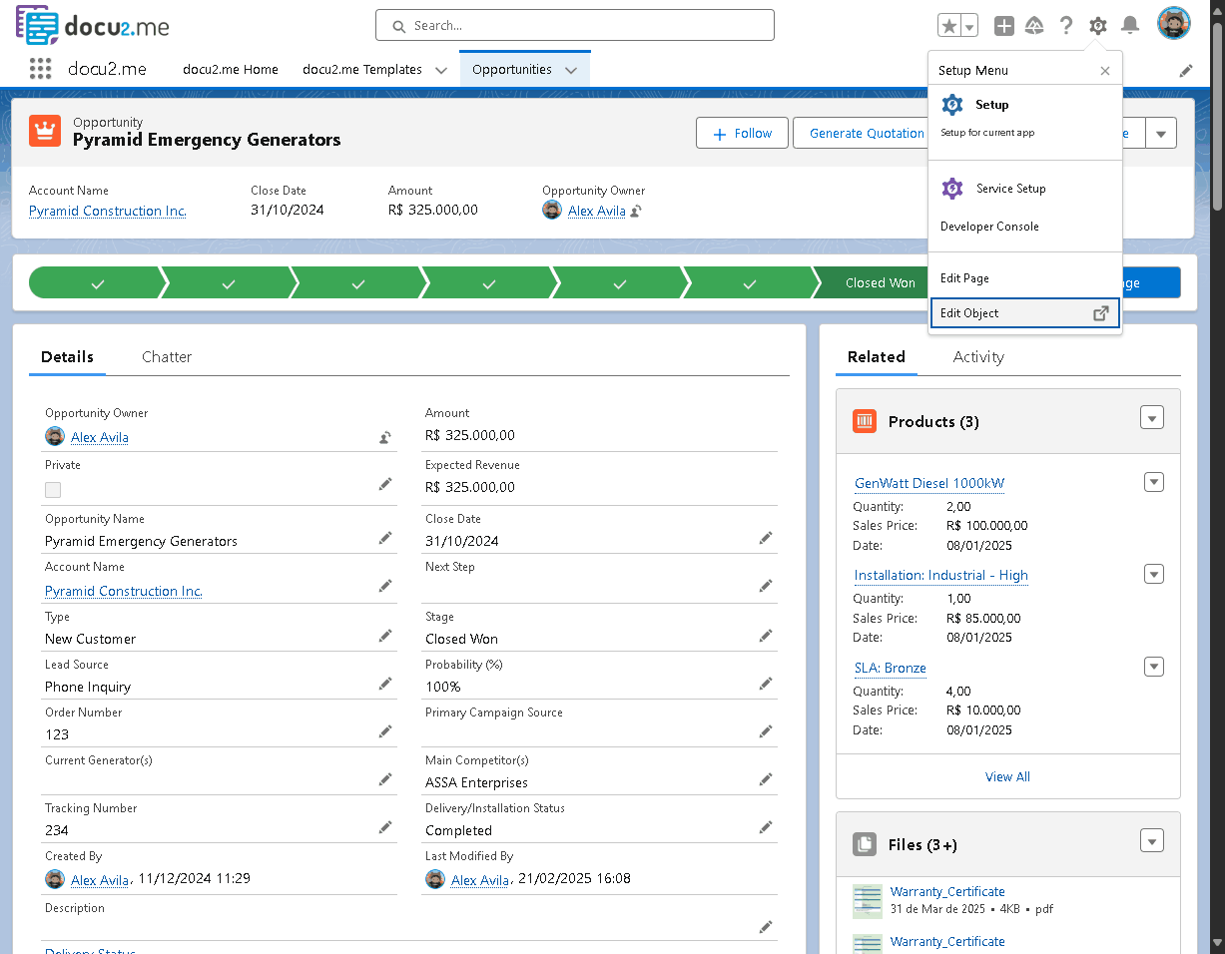1225x954 pixels.
Task: Click the external link icon on Edit Object
Action: [x=1100, y=313]
